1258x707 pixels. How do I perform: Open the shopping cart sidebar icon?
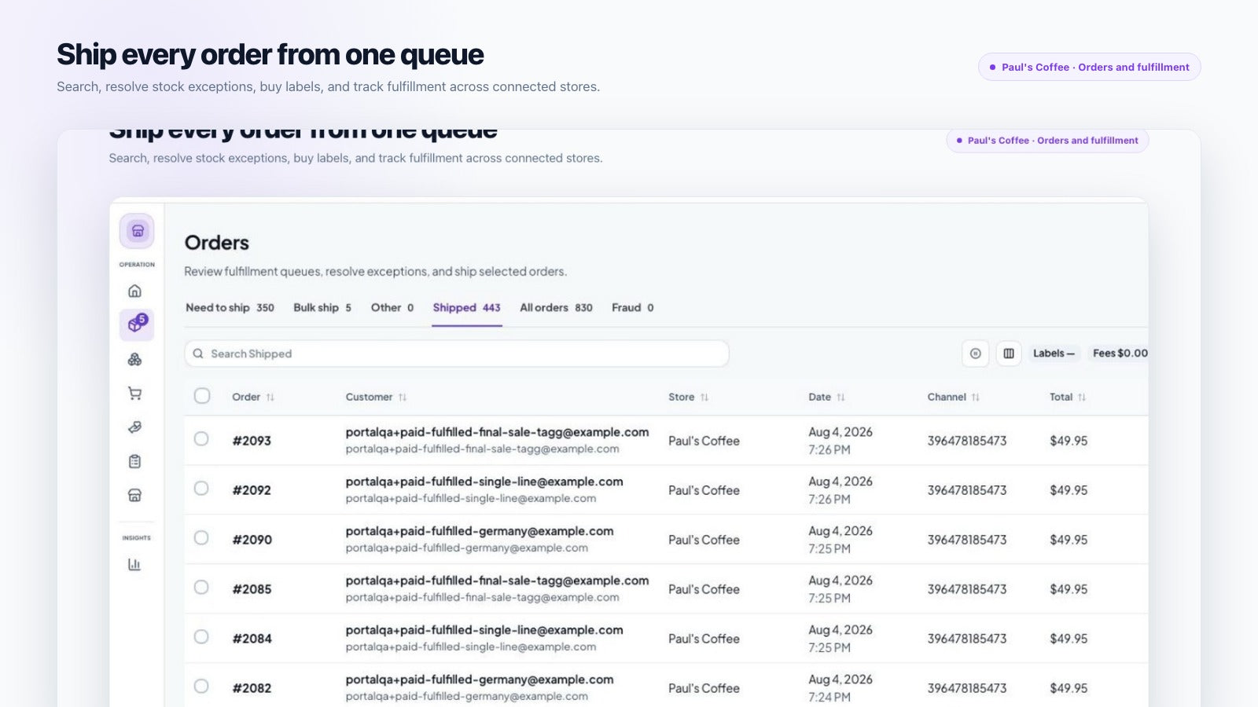[x=135, y=393]
